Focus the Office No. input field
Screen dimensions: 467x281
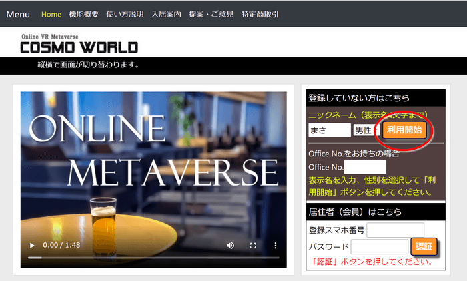coord(365,167)
